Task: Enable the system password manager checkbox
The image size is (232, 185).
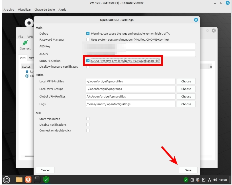Action: [x=88, y=40]
